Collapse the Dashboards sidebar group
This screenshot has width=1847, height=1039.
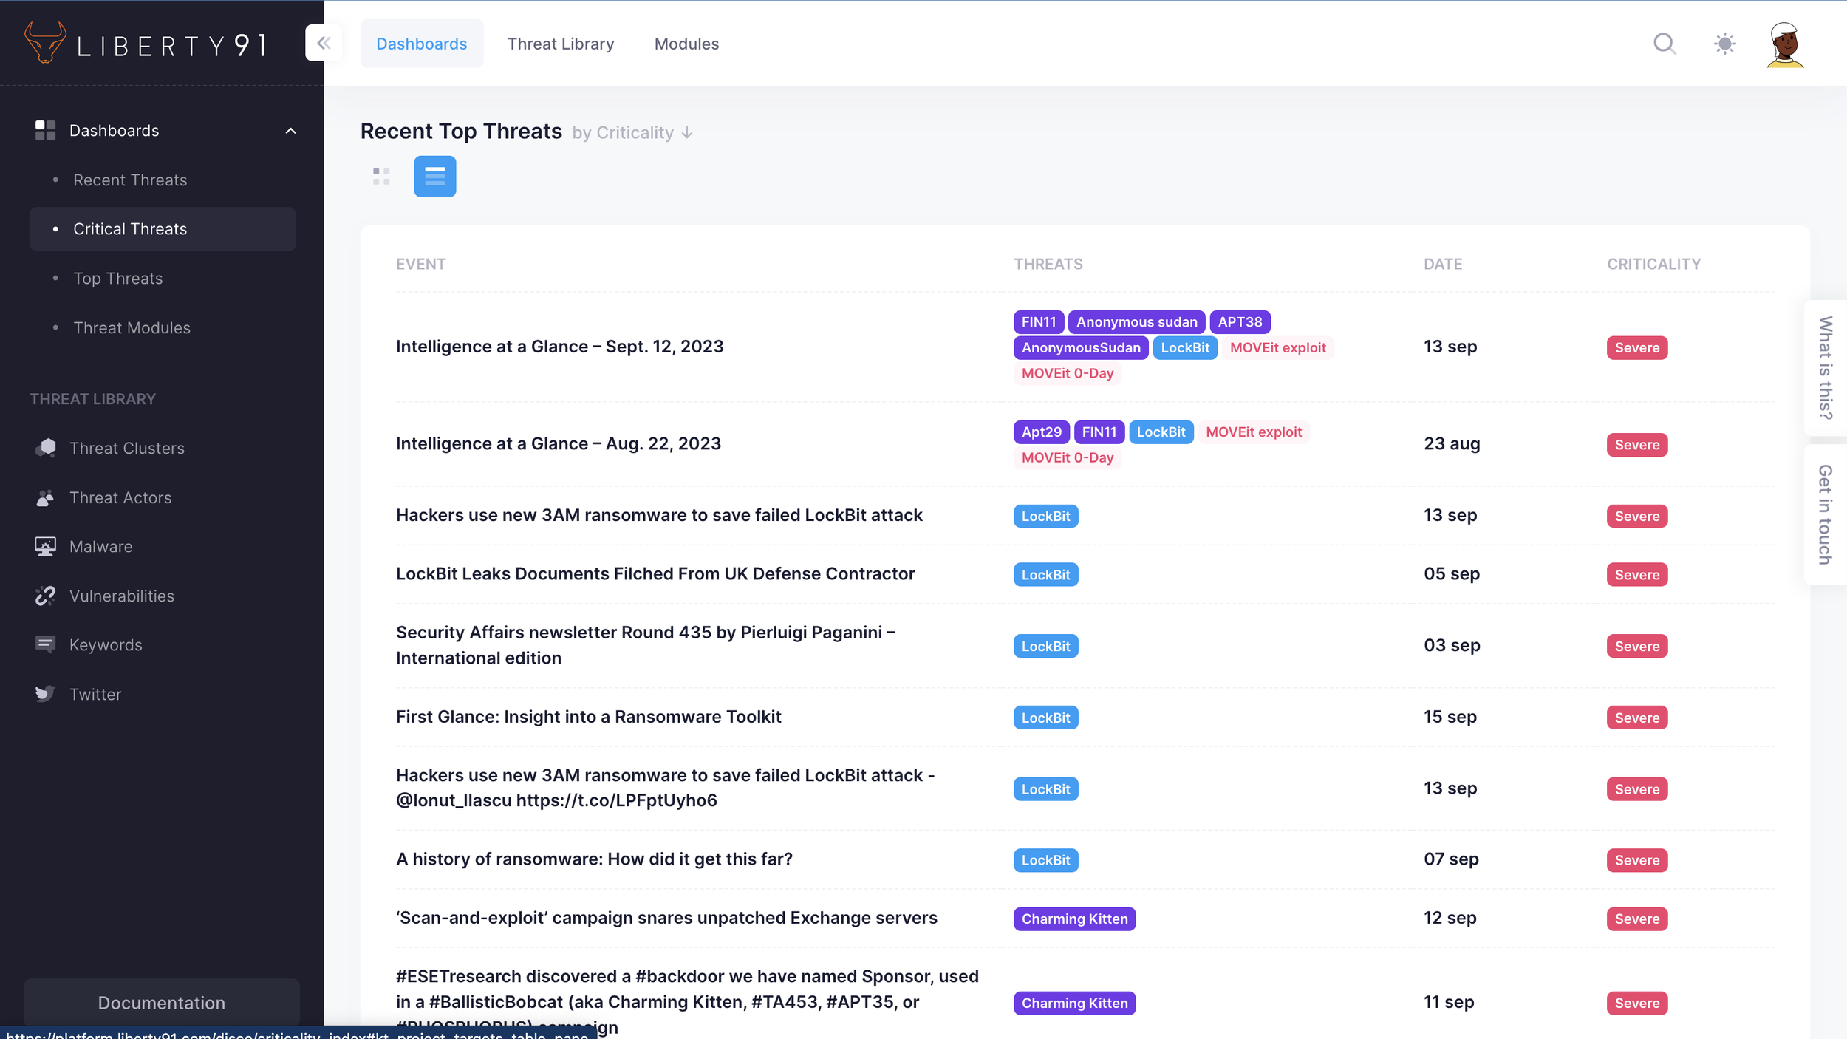(x=290, y=131)
